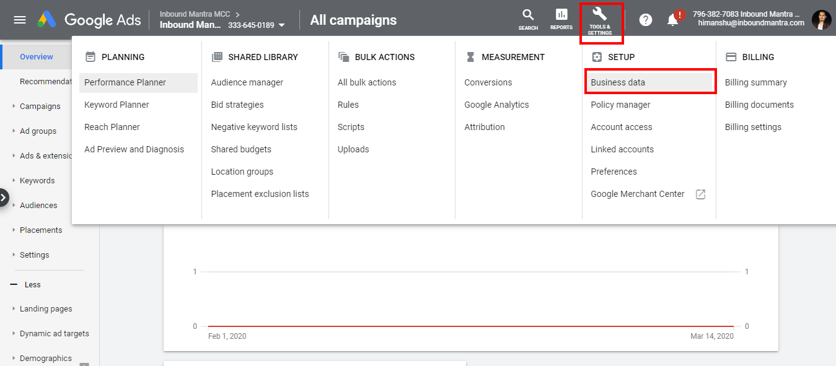Open All bulk actions

[367, 82]
